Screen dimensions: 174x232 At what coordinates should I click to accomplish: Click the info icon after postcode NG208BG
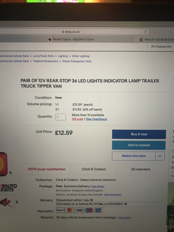coord(126,204)
